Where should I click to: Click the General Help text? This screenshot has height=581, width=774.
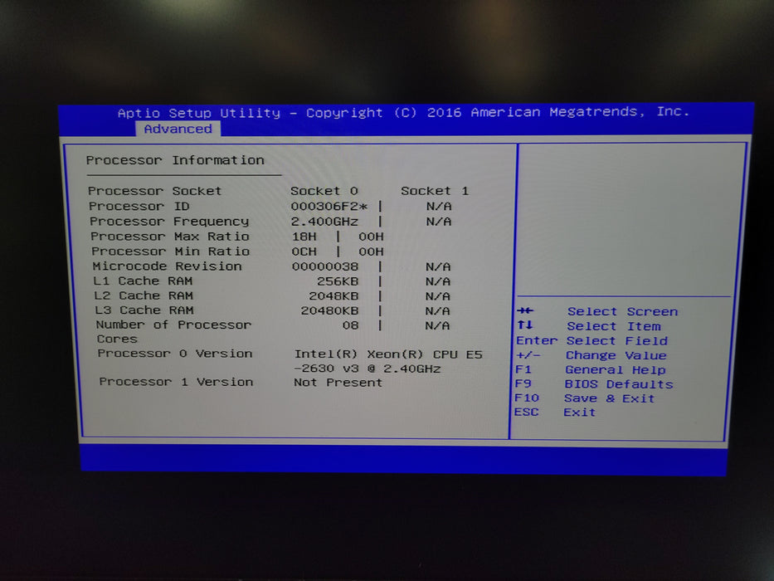(x=616, y=369)
